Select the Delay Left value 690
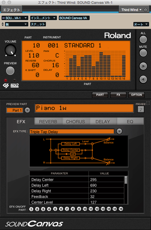 click(x=107, y=185)
